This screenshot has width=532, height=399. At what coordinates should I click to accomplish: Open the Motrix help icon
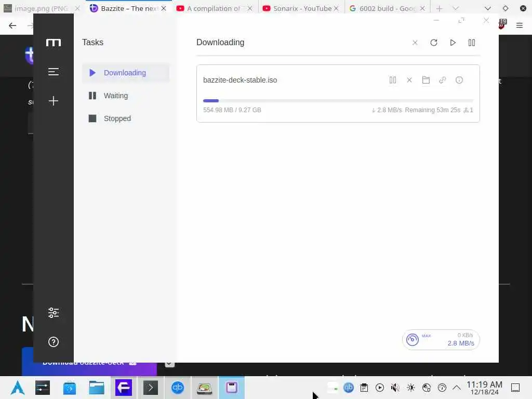tap(54, 342)
